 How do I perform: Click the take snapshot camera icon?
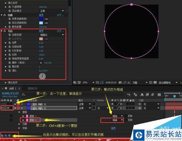120,82
